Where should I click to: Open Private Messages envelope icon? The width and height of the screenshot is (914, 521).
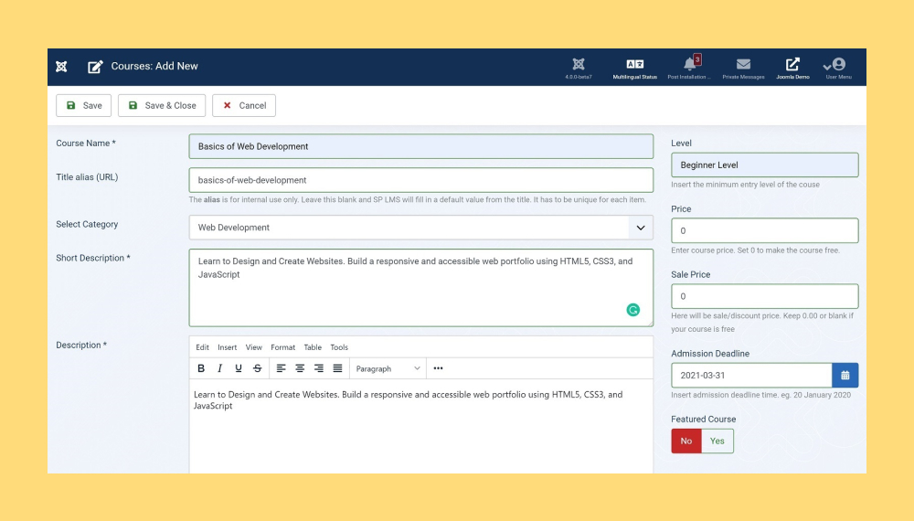(x=743, y=65)
